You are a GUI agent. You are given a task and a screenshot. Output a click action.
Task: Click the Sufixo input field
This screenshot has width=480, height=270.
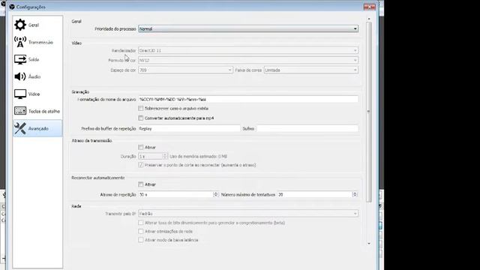click(307, 128)
